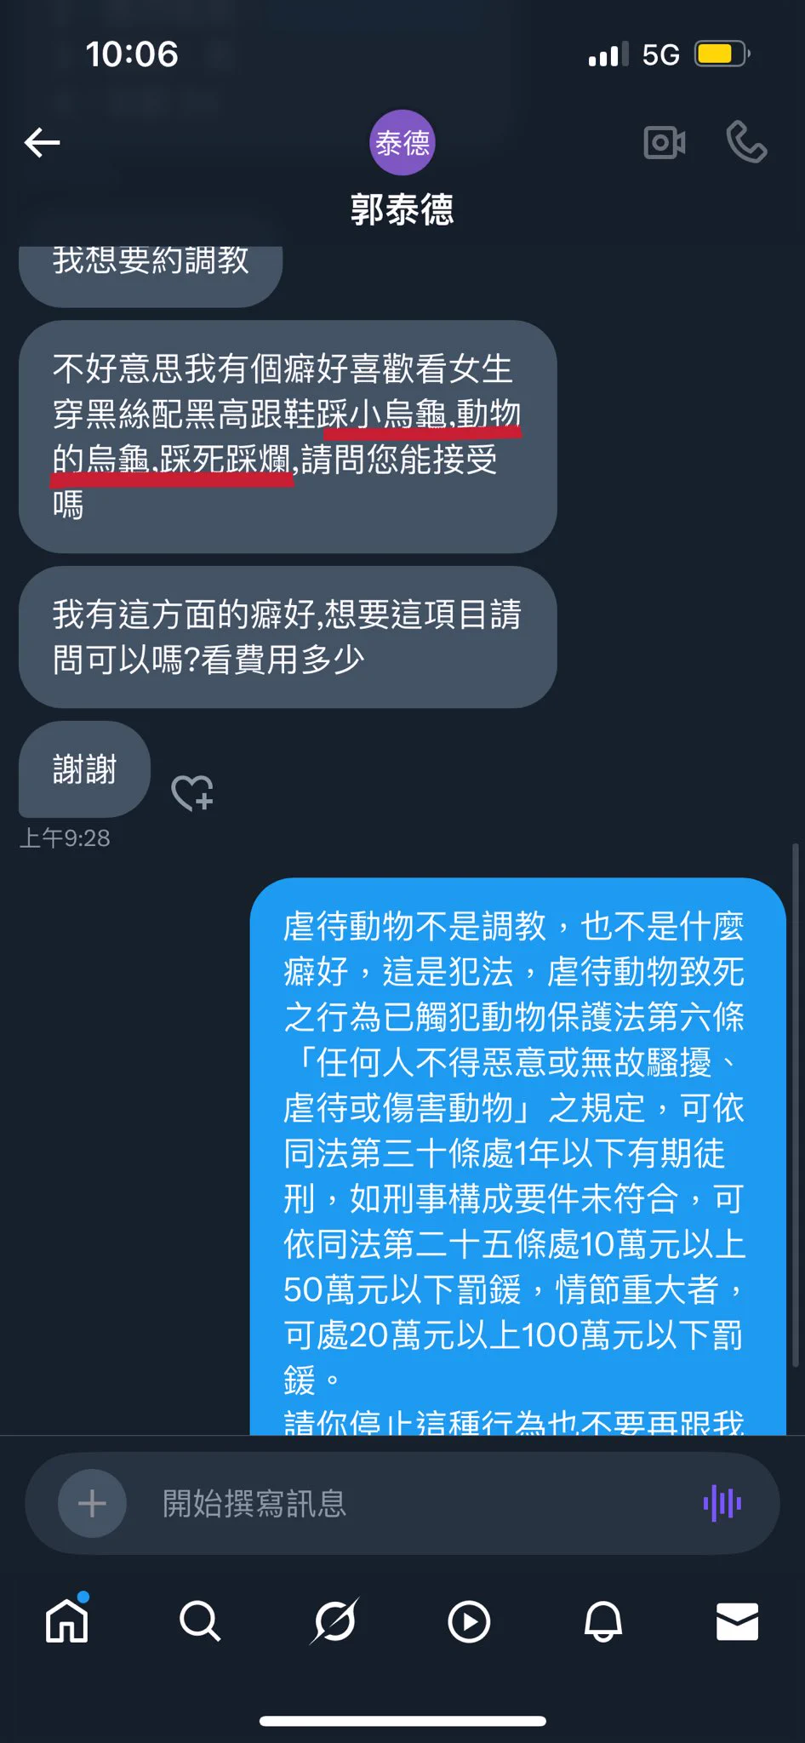Image resolution: width=805 pixels, height=1743 pixels.
Task: Open the Grok tab icon
Action: 334,1620
